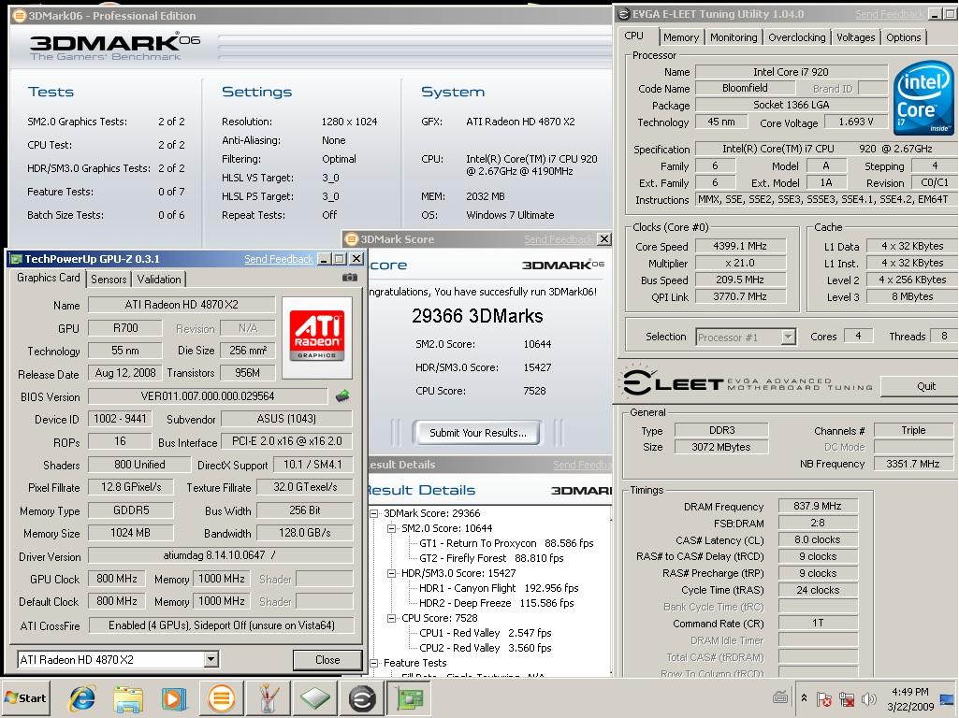The image size is (959, 718).
Task: Launch Windows Media Player from taskbar
Action: (x=172, y=697)
